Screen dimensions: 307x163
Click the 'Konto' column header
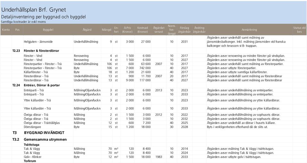pyautogui.click(x=6, y=30)
